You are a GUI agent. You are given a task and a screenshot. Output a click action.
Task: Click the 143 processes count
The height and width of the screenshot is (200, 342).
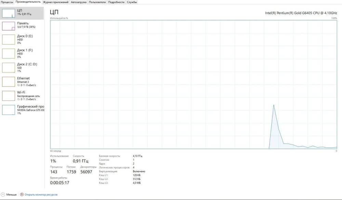pyautogui.click(x=54, y=172)
